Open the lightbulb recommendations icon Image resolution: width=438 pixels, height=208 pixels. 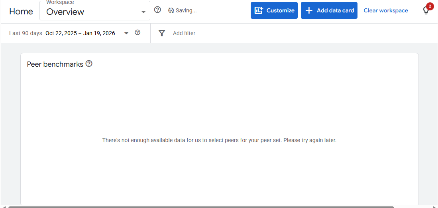(x=426, y=11)
